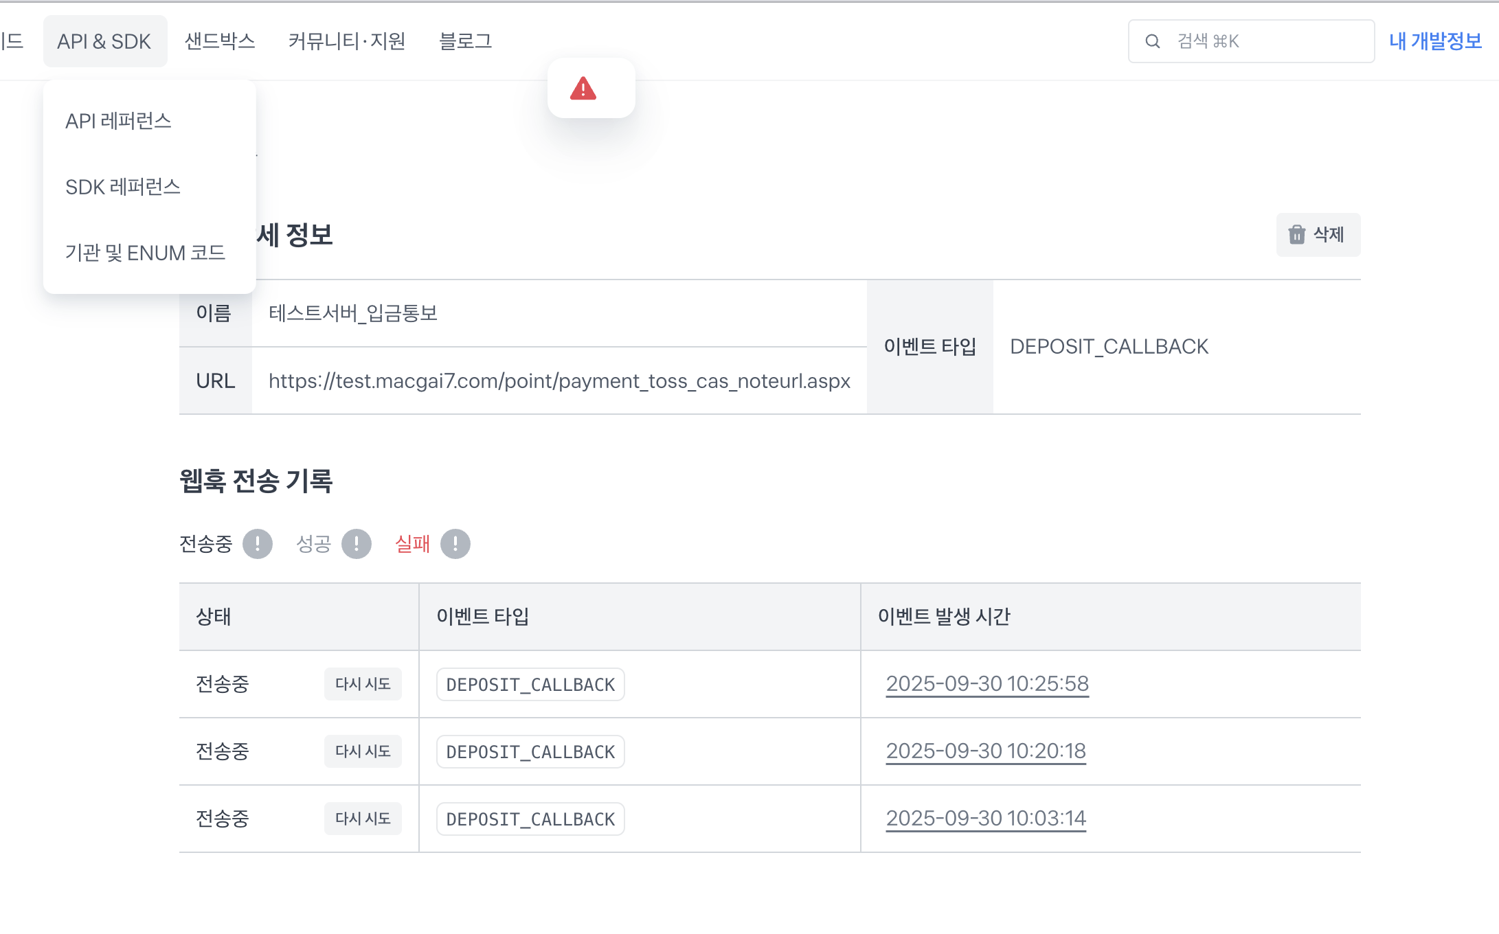The image size is (1499, 934).
Task: Open the API & SDK dropdown menu
Action: coord(104,41)
